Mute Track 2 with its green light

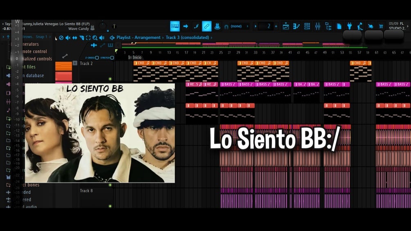tap(110, 79)
